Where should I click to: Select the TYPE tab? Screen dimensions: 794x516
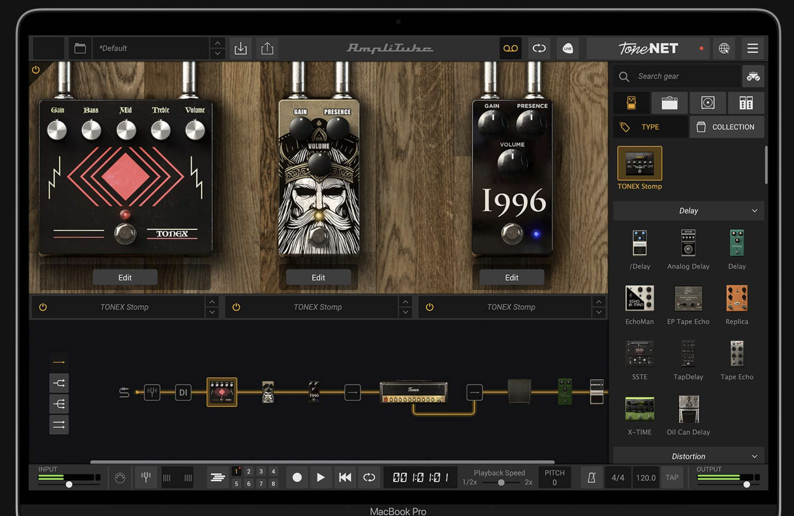point(650,127)
